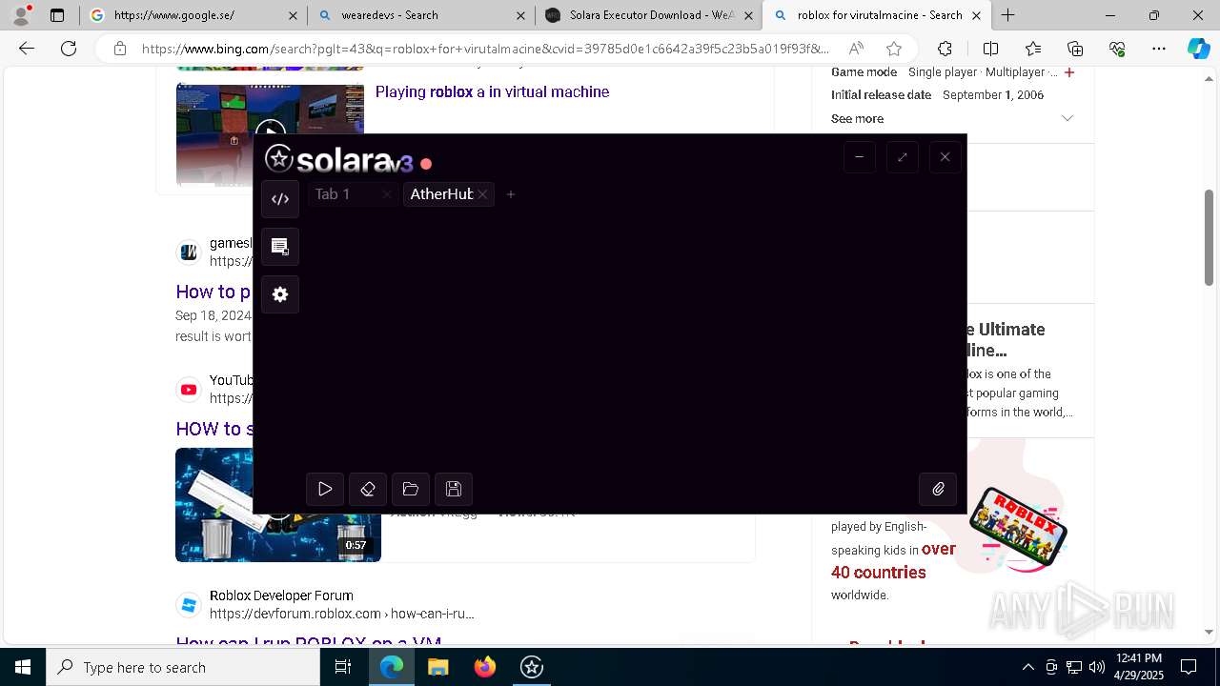Clear the editor with the eraser icon

368,489
